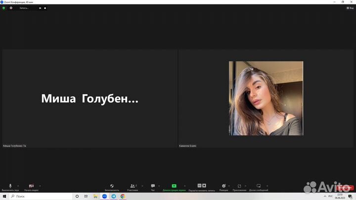
Task: Expand the arrow beside Chat
Action: tap(159, 186)
